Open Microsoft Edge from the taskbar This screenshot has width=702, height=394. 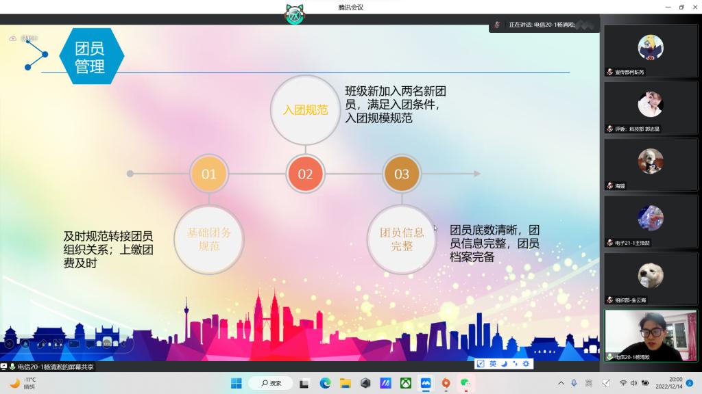(325, 383)
